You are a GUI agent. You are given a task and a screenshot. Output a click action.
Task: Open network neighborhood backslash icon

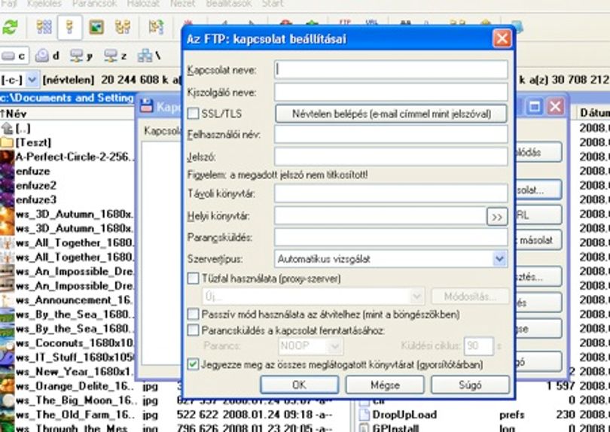149,56
